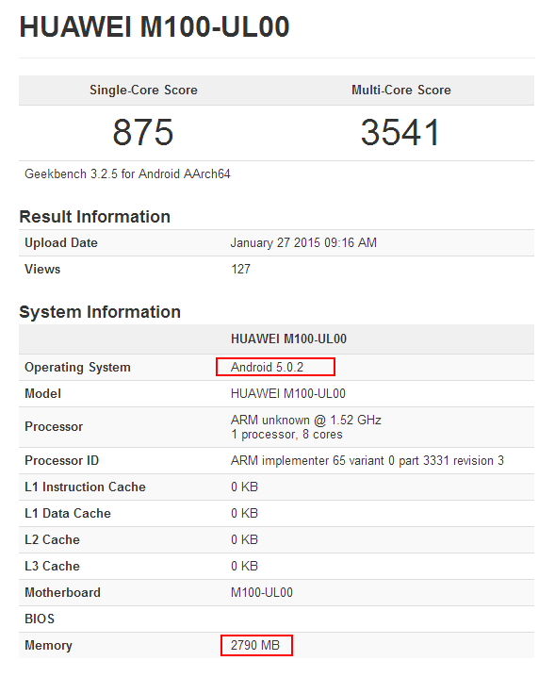
Task: Click the single-core score value 875
Action: [x=143, y=132]
